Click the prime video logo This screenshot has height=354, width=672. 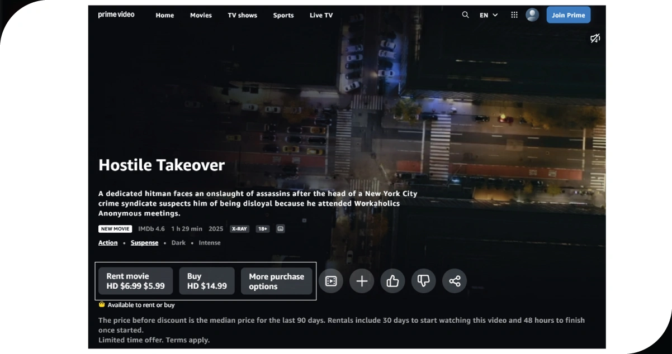[x=116, y=15]
